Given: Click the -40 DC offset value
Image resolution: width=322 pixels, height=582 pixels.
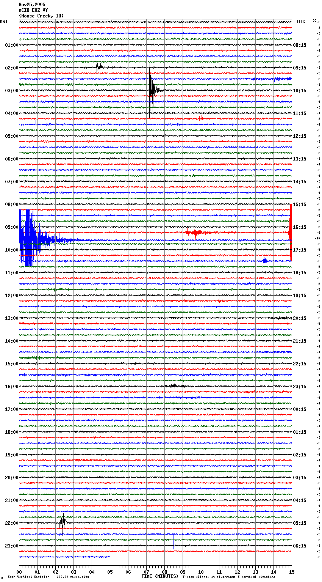Looking at the screenshot, I should (317, 238).
